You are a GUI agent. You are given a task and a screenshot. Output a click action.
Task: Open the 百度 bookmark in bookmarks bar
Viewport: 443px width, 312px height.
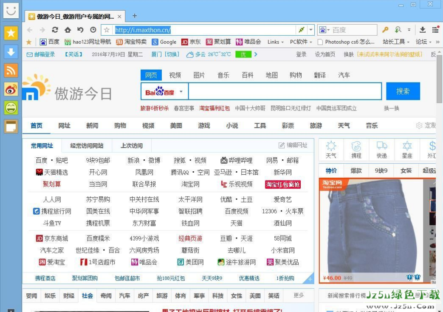pyautogui.click(x=50, y=42)
